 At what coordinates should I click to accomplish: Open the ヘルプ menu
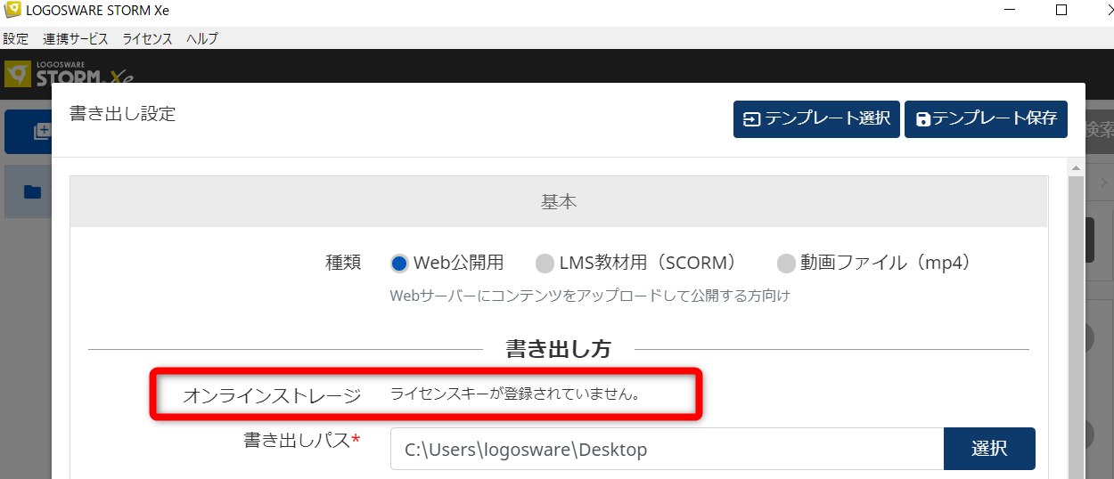[x=202, y=39]
